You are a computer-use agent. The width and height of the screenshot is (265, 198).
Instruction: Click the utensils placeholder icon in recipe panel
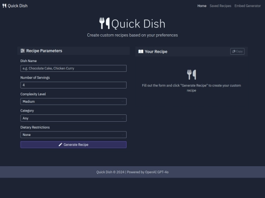(191, 75)
